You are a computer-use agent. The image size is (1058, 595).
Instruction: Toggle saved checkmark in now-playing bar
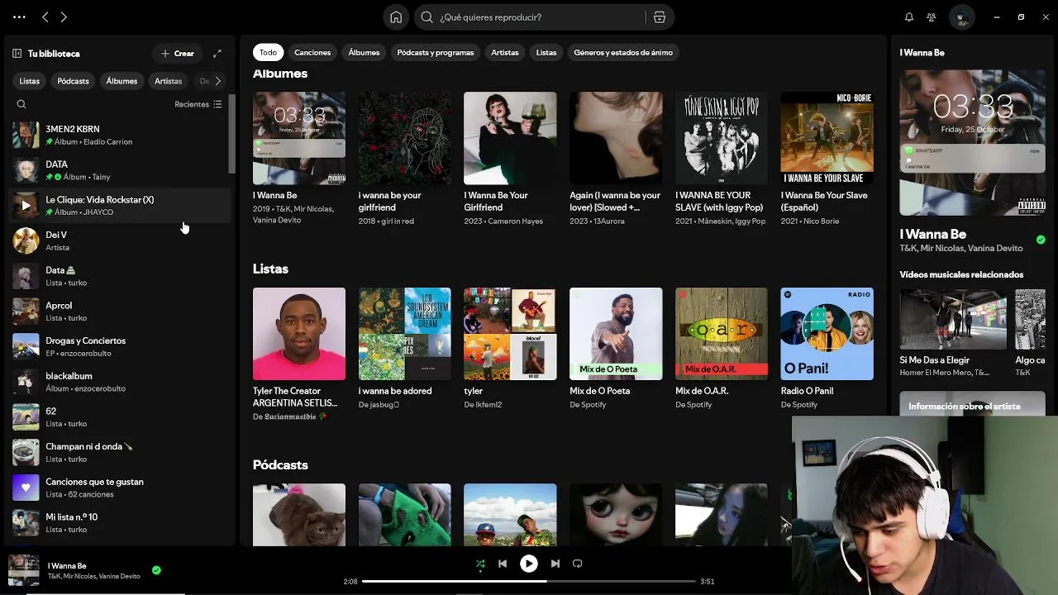[x=156, y=570]
